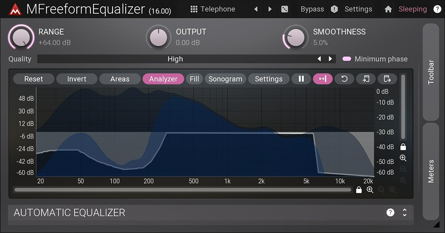Viewport: 445px width, 233px height.
Task: Reset the equalizer graph
Action: (x=34, y=79)
